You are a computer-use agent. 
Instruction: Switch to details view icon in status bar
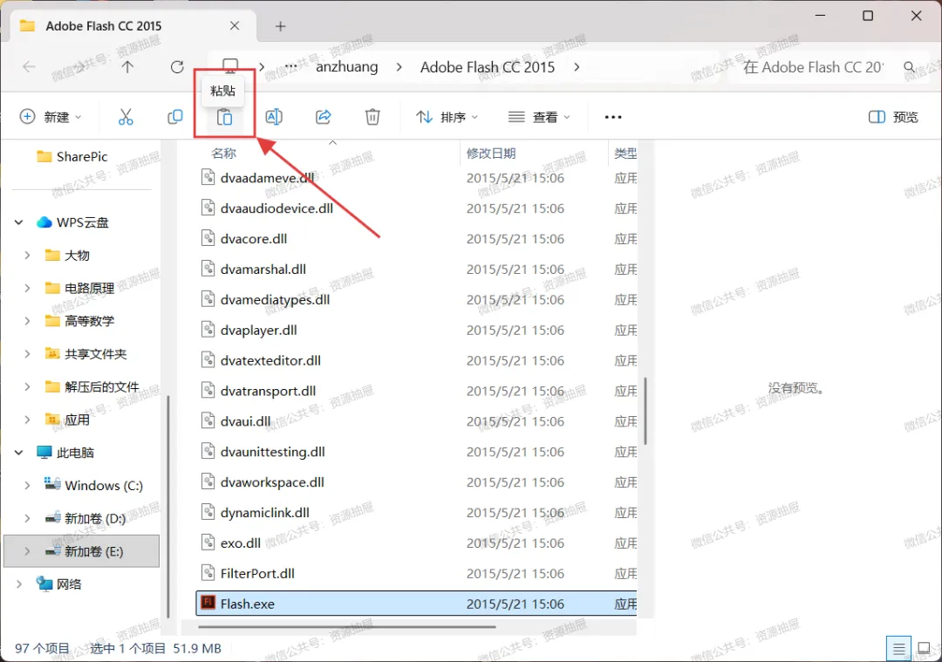[x=898, y=649]
